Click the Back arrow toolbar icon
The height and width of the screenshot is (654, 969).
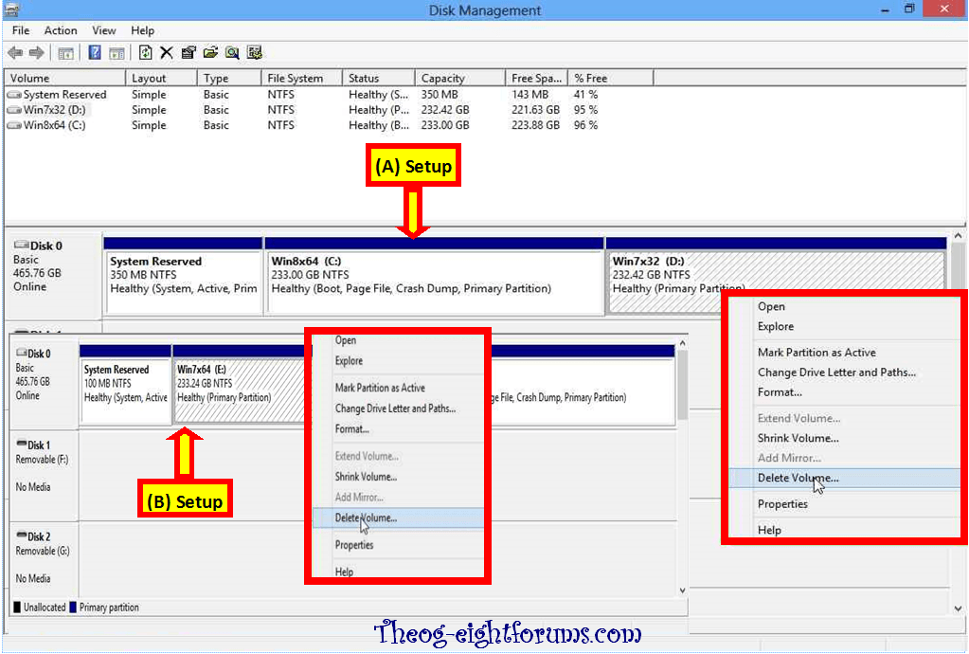coord(15,52)
